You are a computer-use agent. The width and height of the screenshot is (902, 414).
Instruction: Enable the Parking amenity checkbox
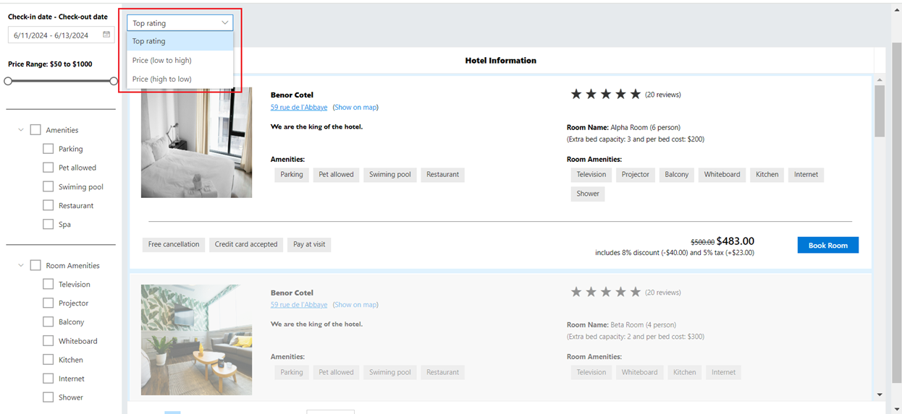49,149
